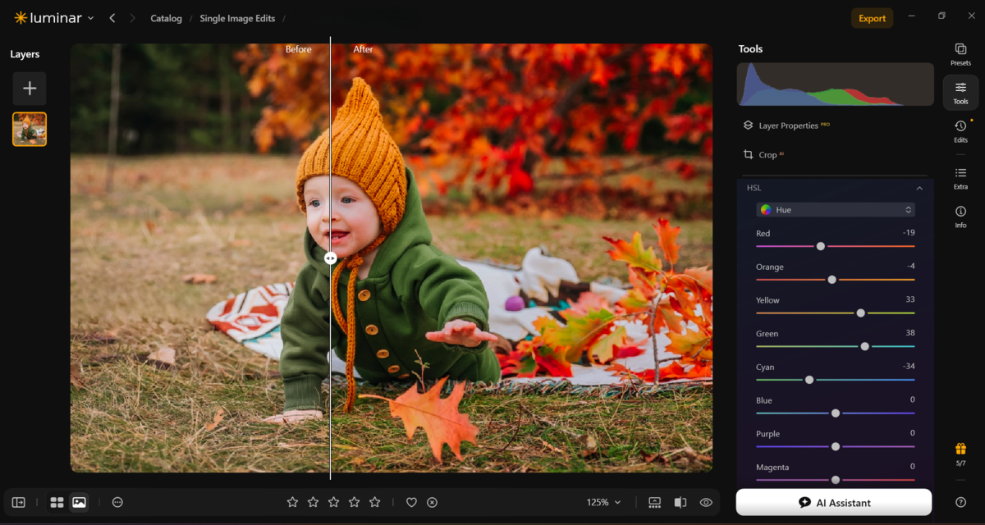Image resolution: width=985 pixels, height=525 pixels.
Task: Mark photo as favorite with heart
Action: tap(411, 502)
